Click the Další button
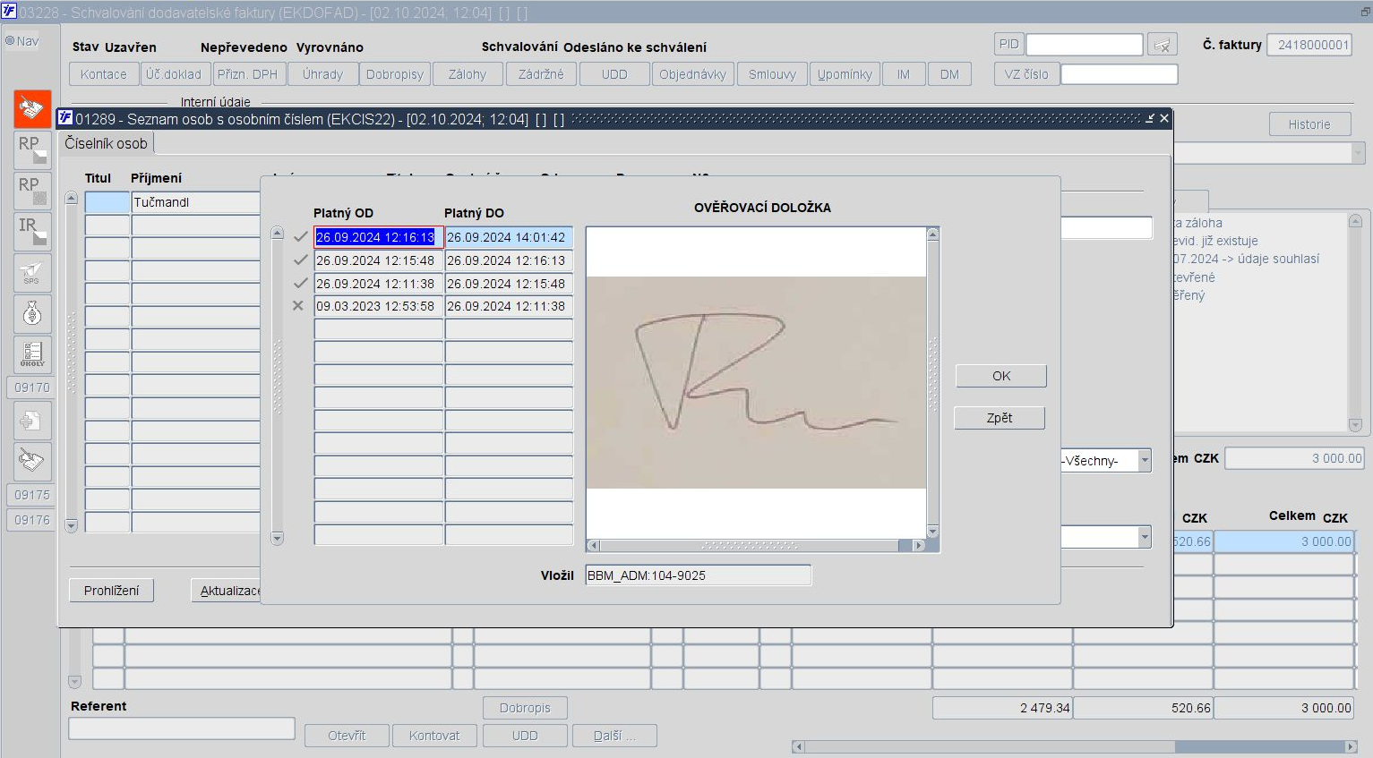Viewport: 1373px width, 758px height. pyautogui.click(x=614, y=736)
